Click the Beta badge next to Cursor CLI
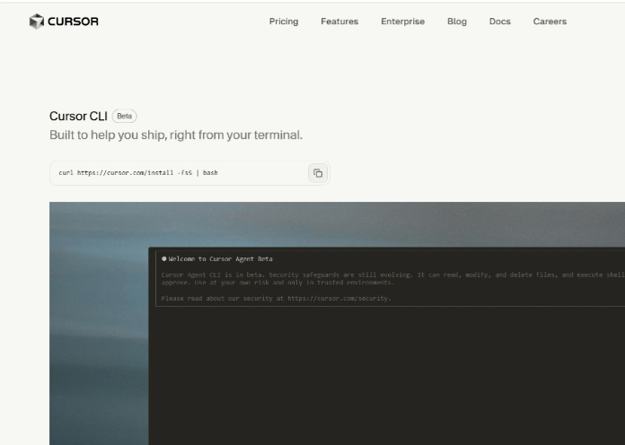The image size is (625, 445). coord(124,116)
